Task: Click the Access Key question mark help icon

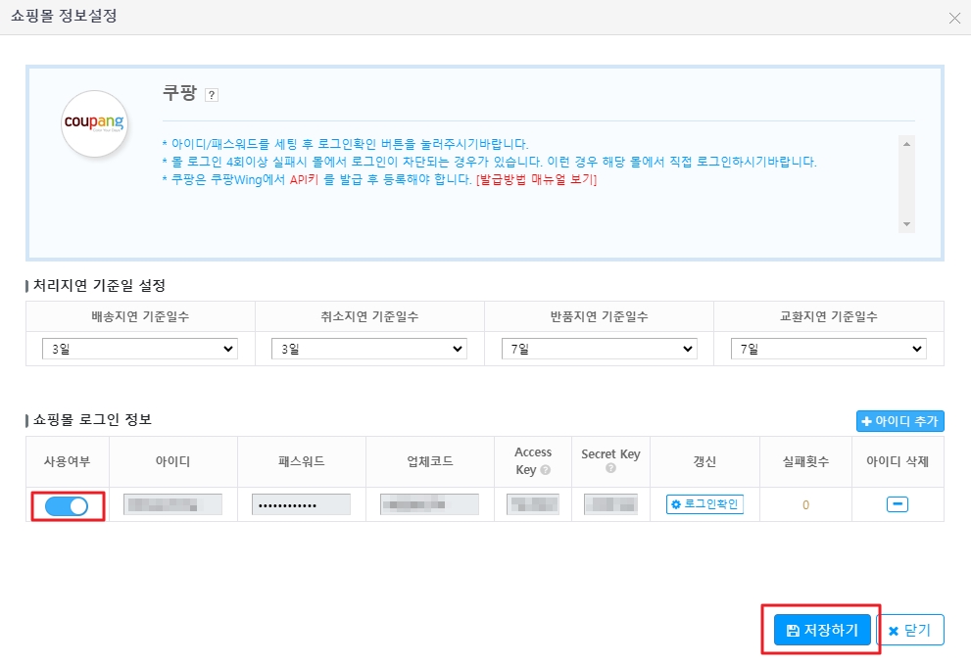Action: click(546, 468)
